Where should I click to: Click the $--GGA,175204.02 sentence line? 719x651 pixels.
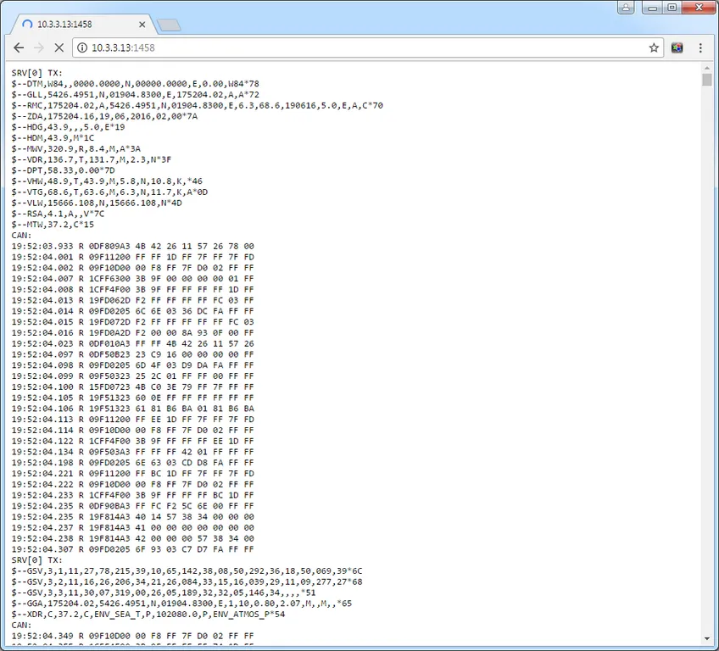pos(181,604)
